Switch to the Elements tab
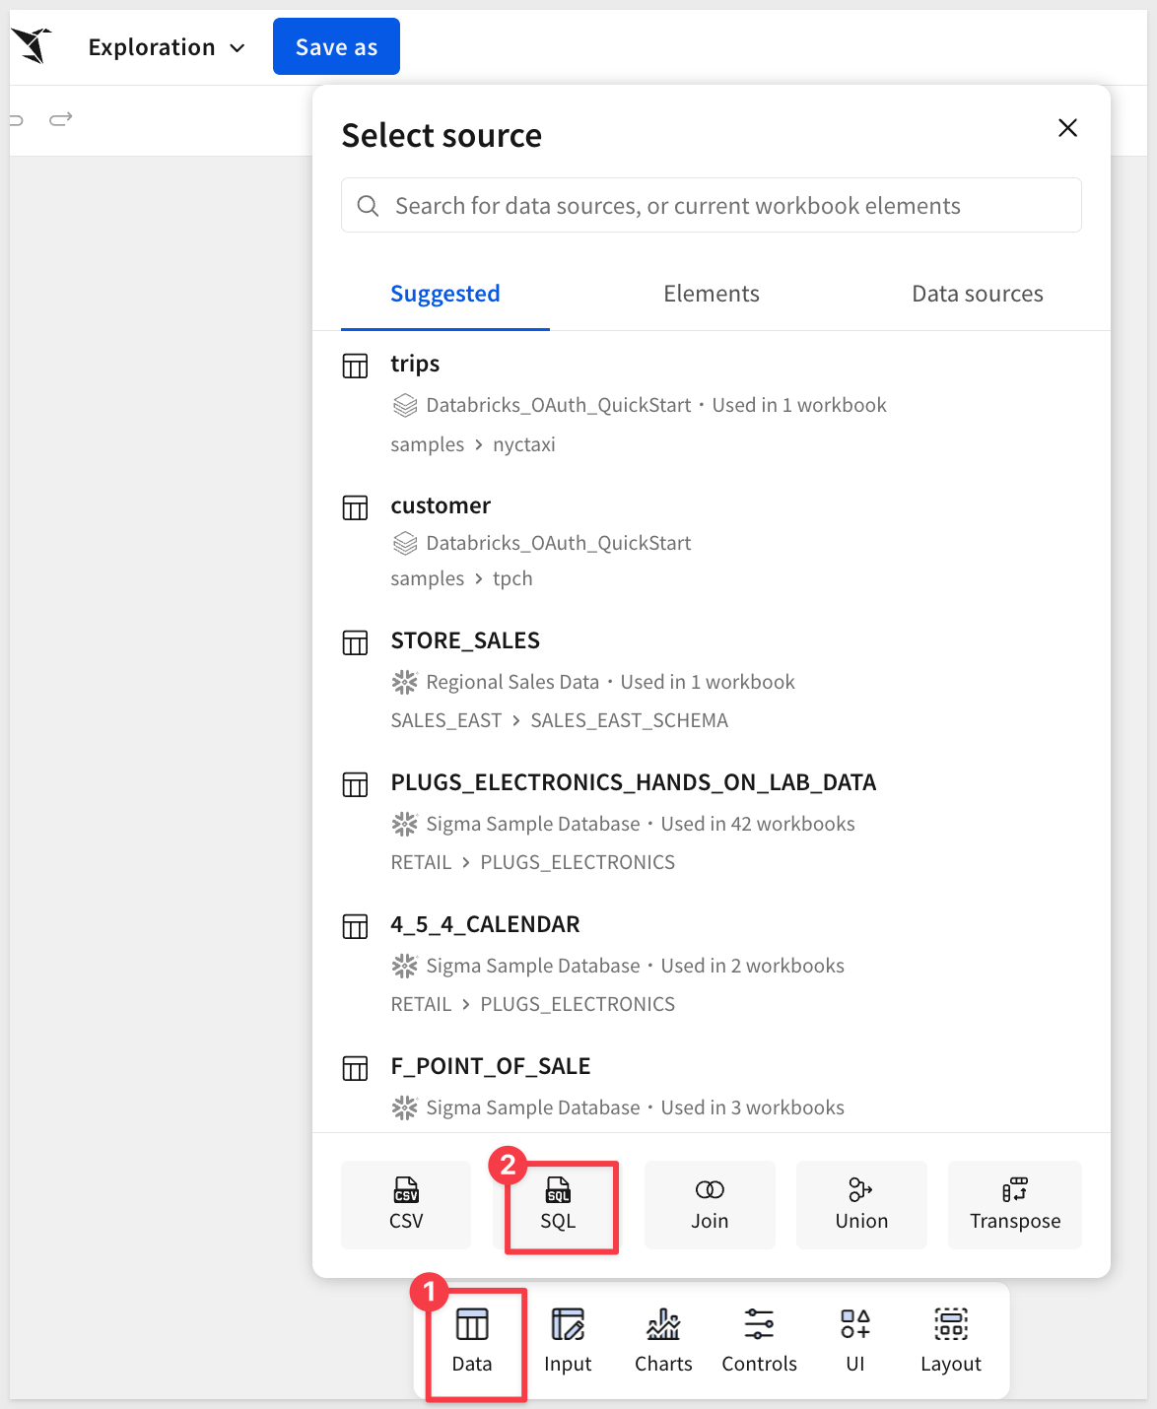Image resolution: width=1157 pixels, height=1409 pixels. 712,294
